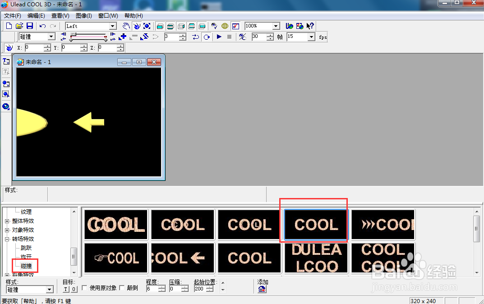Click the Ulead web globe icon
This screenshot has height=304, width=484.
tap(289, 26)
